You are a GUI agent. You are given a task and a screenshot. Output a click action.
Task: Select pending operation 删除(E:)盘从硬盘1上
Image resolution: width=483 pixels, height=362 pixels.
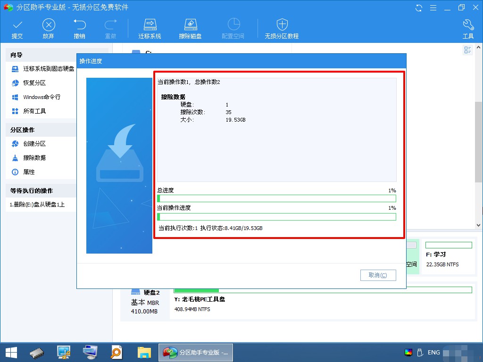37,205
